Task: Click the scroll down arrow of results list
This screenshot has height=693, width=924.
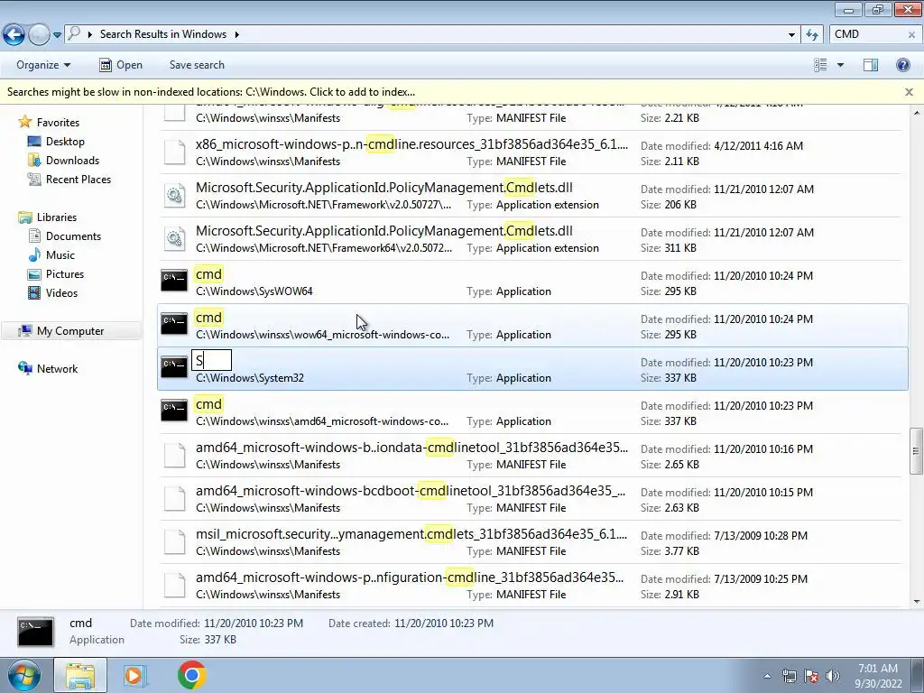Action: 916,602
